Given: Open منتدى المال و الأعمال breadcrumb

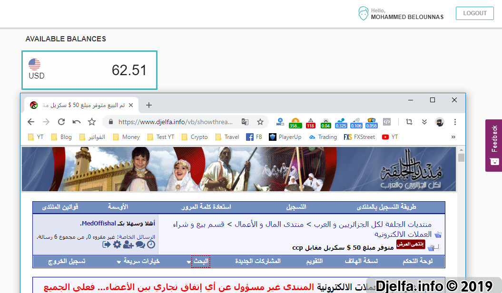Looking at the screenshot, I should tap(269, 224).
